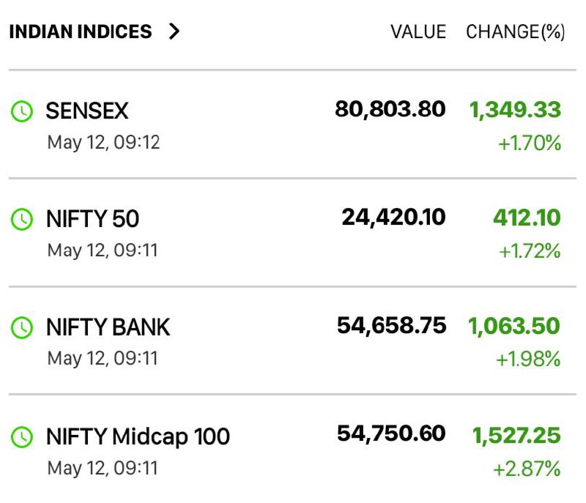Image resolution: width=586 pixels, height=503 pixels.
Task: Select the CHANGE(%) column header
Action: click(x=516, y=31)
